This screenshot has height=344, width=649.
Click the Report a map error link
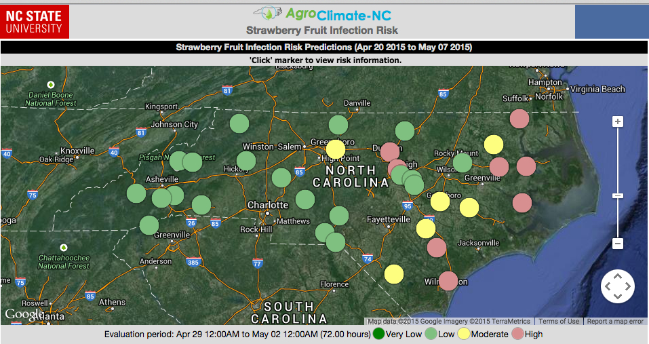coord(615,321)
